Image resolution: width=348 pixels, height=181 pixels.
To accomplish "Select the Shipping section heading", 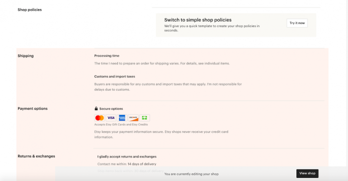I will pyautogui.click(x=26, y=56).
